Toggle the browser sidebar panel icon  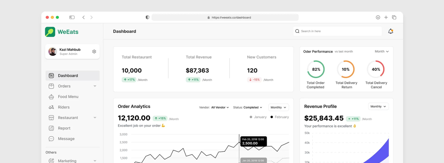pos(72,17)
